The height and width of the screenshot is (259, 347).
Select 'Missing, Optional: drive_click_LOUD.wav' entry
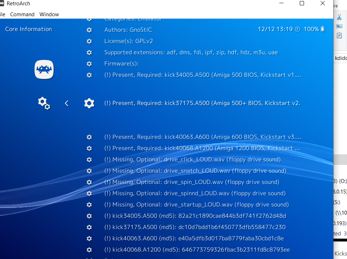point(193,160)
